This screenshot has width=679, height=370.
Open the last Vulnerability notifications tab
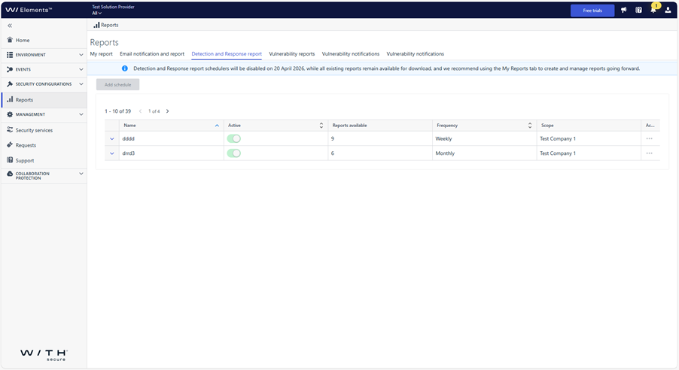pos(416,54)
